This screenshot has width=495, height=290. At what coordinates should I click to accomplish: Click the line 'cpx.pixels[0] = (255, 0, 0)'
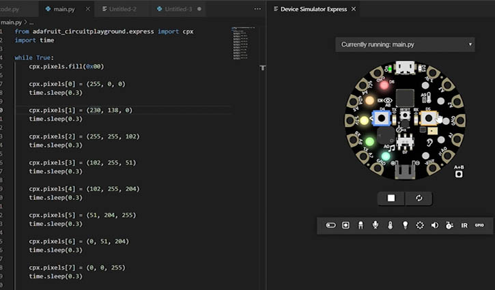pos(77,84)
